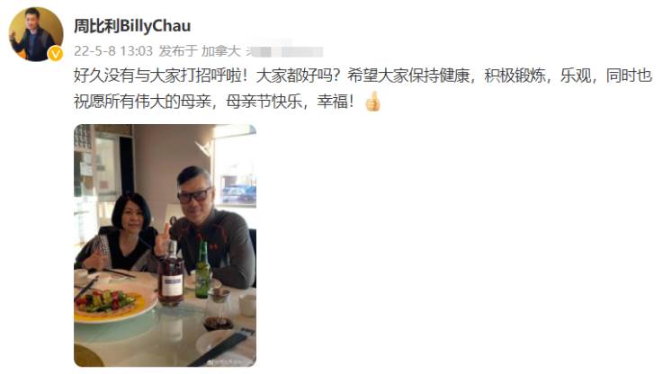Click the green beer bottle in the photo
663x374 pixels.
(202, 272)
